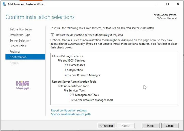The height and width of the screenshot is (131, 184).
Task: Click the wizard icon in the title bar
Action: [x=4, y=4]
